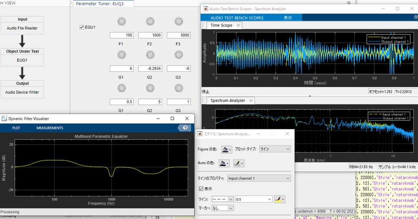Click G3 value field showing -6
Viewport: 418px width, 219px height.
[x=179, y=68]
